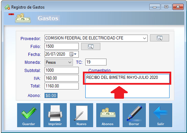
Task: Click the Subtotal input field
Action: (62, 70)
